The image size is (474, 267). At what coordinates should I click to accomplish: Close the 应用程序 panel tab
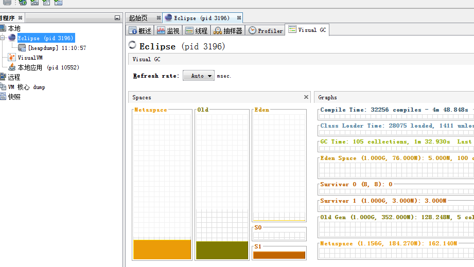(x=20, y=18)
